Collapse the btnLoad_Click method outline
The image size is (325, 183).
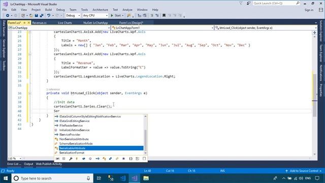(x=30, y=93)
